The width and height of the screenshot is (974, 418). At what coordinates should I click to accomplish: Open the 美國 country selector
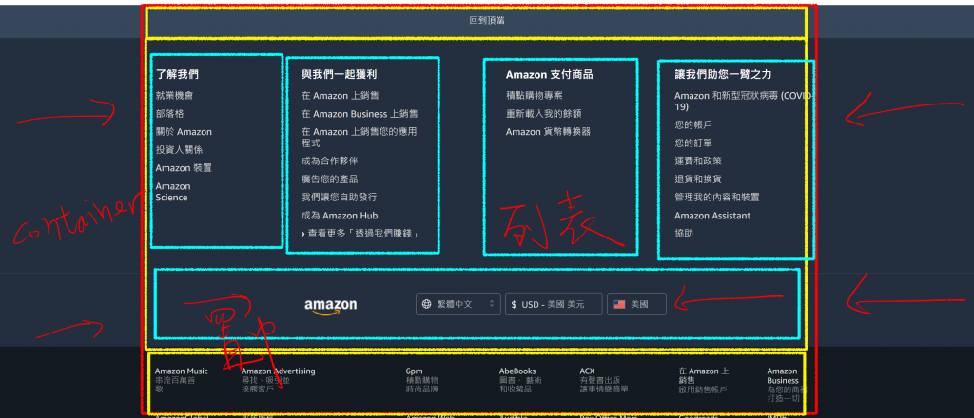click(636, 305)
